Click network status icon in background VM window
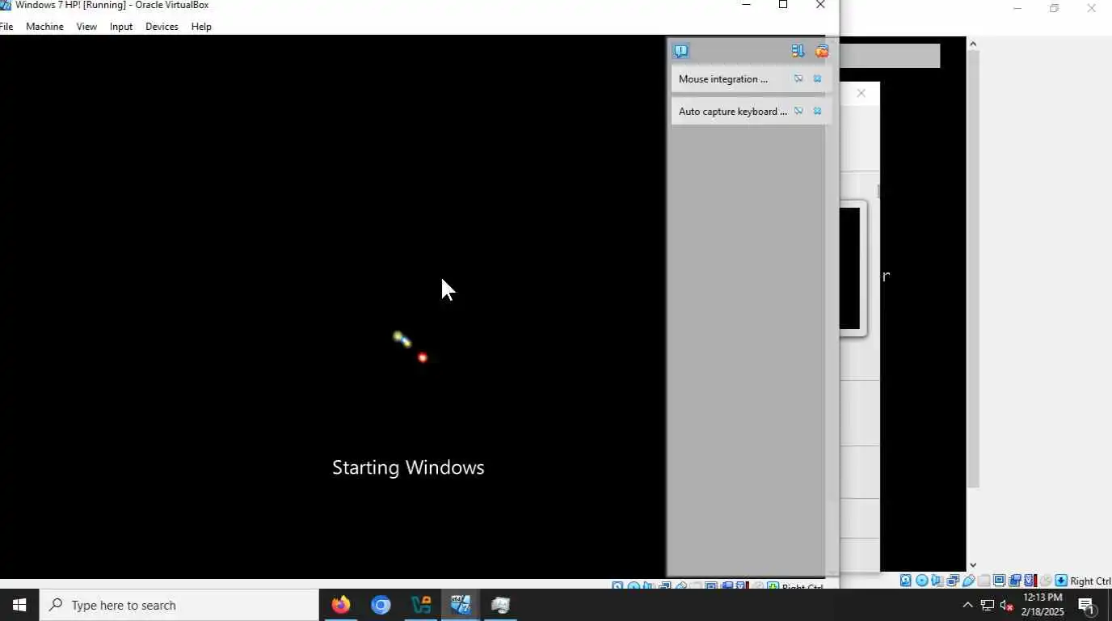Image resolution: width=1112 pixels, height=621 pixels. tap(953, 581)
